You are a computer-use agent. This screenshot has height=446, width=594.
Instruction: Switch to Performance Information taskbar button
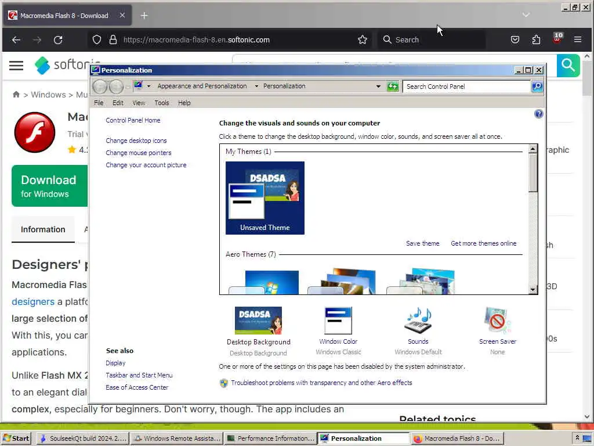pos(270,438)
